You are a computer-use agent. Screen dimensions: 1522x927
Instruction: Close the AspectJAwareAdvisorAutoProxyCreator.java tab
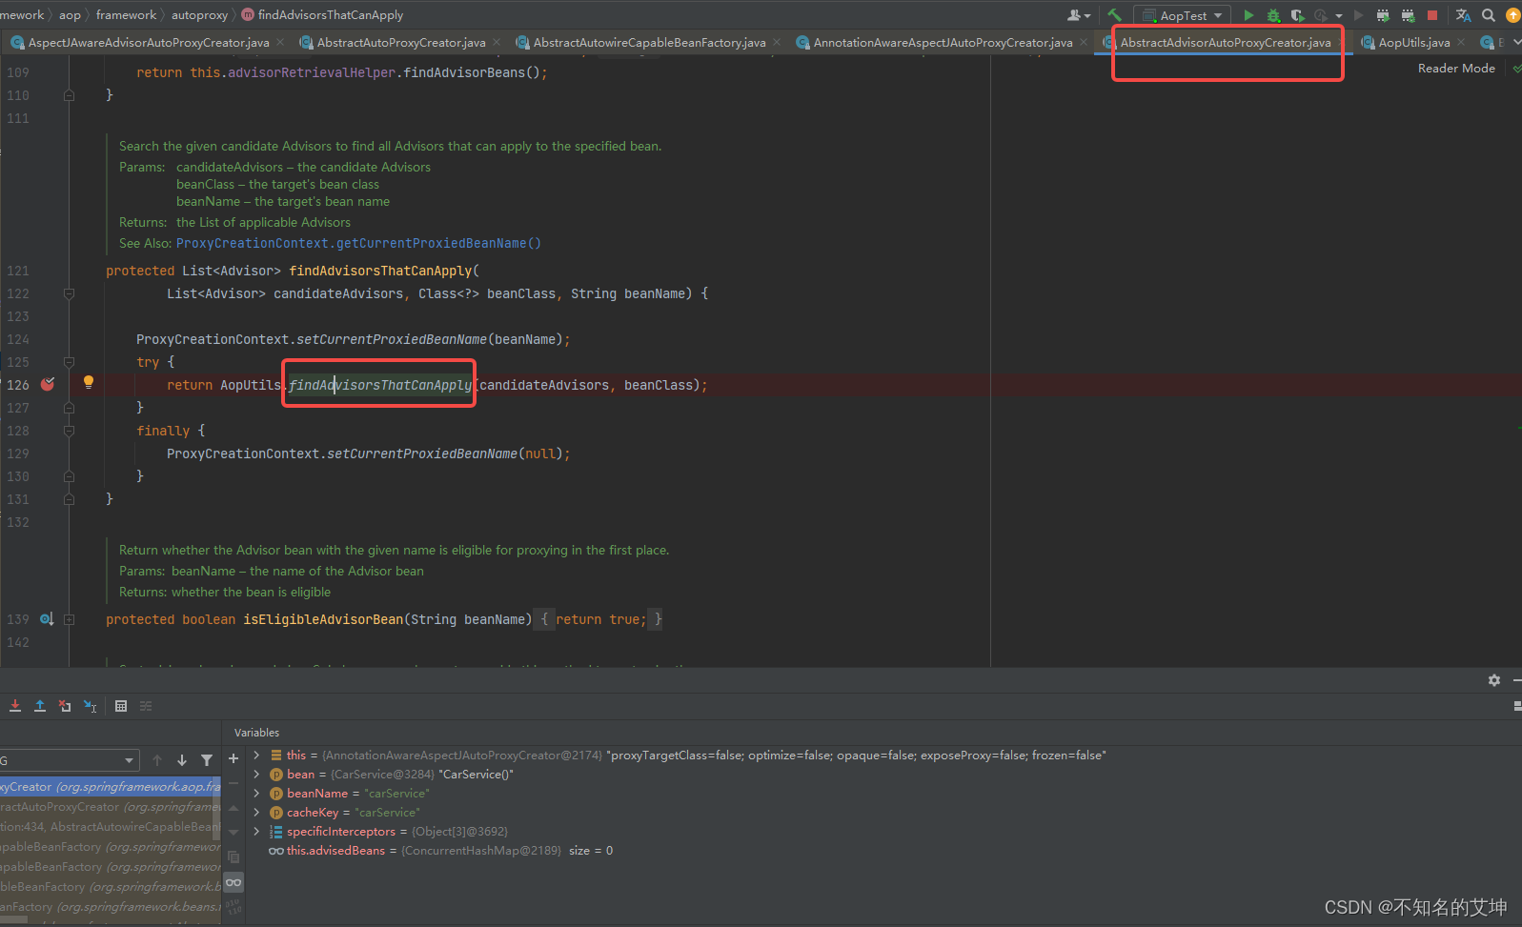click(x=280, y=43)
